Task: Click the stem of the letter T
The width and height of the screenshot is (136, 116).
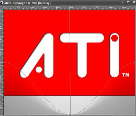Action: point(82,59)
